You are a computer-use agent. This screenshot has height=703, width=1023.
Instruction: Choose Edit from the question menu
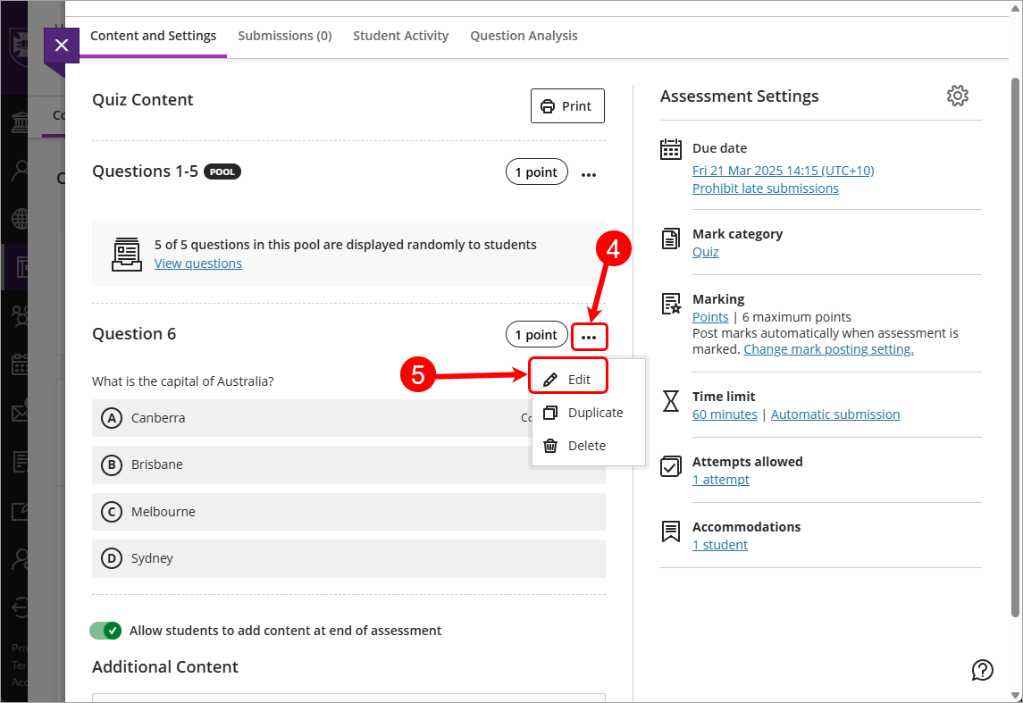pyautogui.click(x=568, y=380)
